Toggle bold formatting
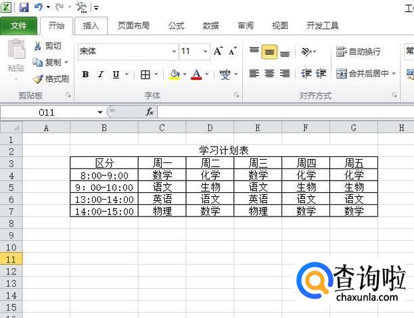This screenshot has height=318, width=414. (85, 74)
